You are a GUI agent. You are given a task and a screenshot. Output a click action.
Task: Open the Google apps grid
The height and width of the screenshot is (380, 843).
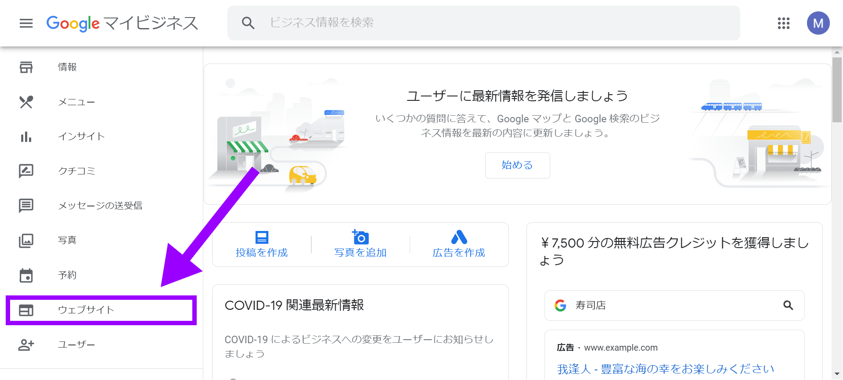(x=784, y=23)
